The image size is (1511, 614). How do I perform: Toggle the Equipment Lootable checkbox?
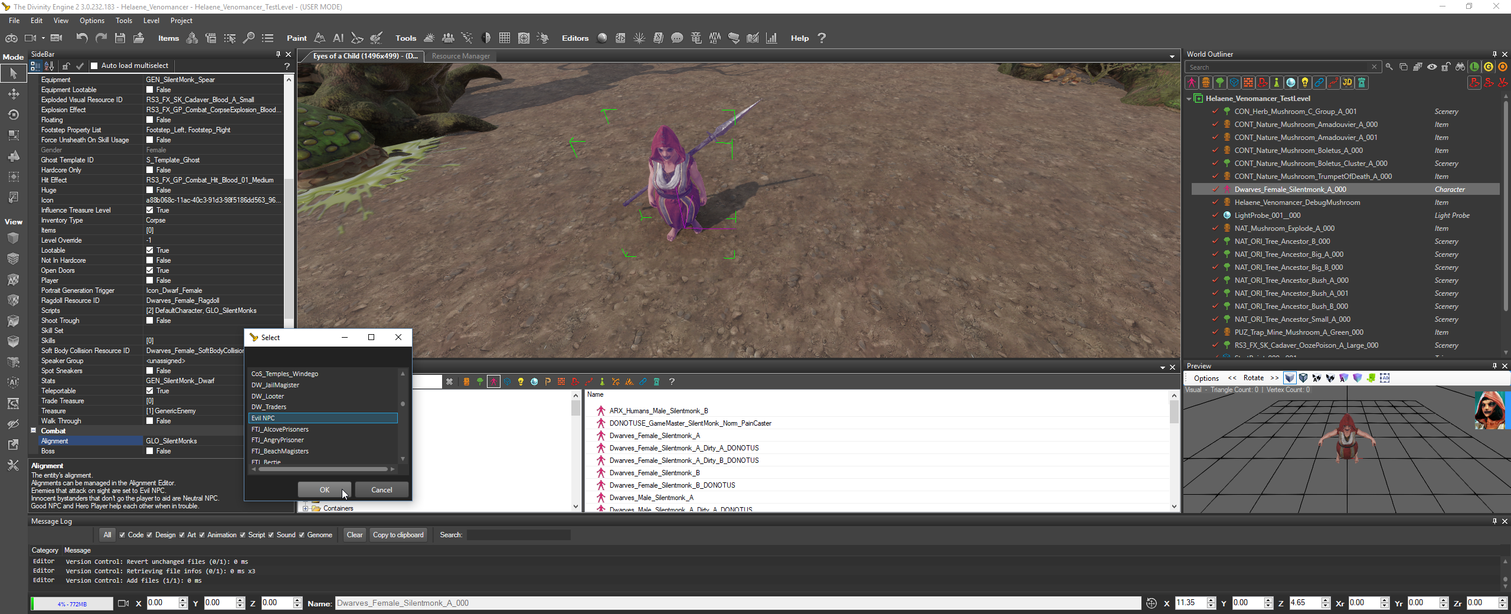pos(150,90)
